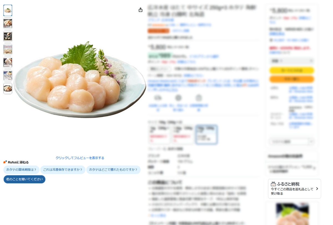The image size is (333, 225).
Task: Select the first thumbnail of scallops on plate
Action: [8, 10]
